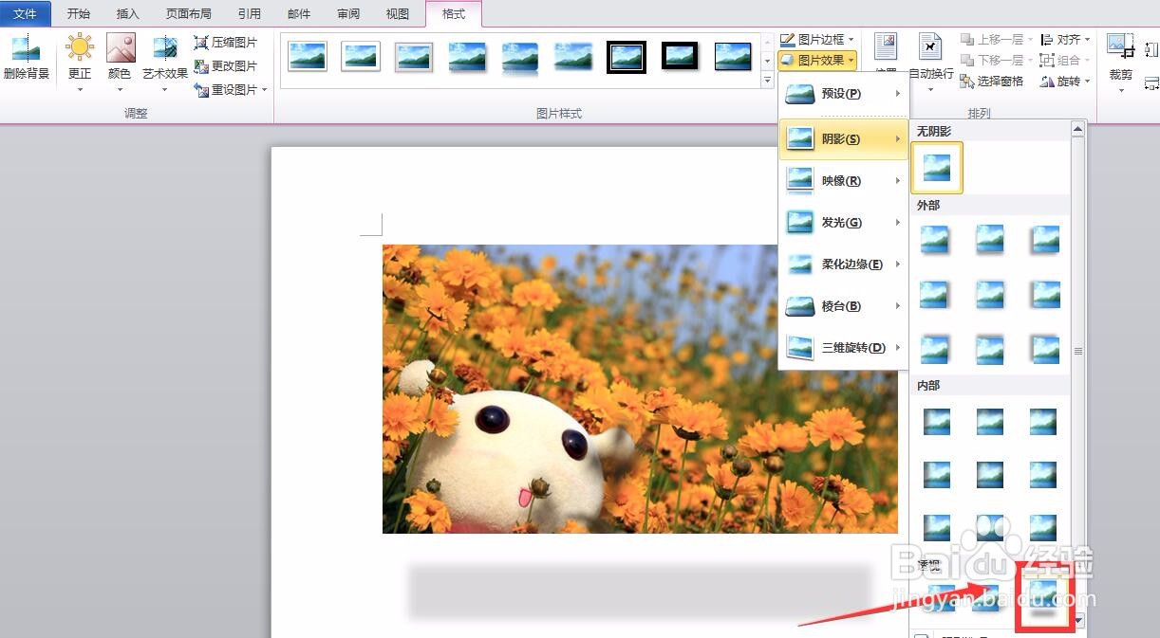Choose outer shadow offset to the left

1045,294
